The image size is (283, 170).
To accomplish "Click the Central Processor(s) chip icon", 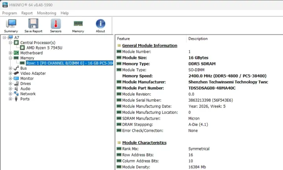I will point(16,42).
